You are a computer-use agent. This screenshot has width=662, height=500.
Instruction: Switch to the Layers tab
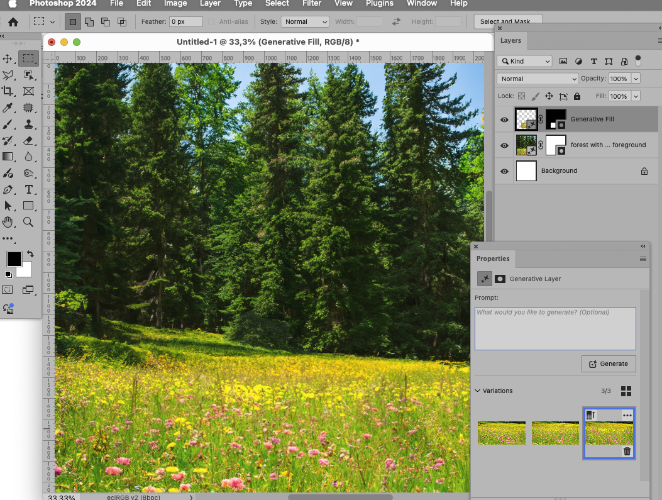pos(510,41)
